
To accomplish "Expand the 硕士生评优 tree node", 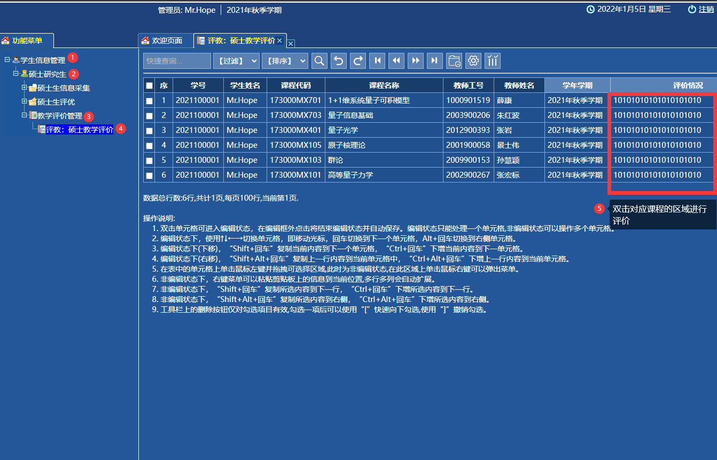I will pyautogui.click(x=25, y=101).
